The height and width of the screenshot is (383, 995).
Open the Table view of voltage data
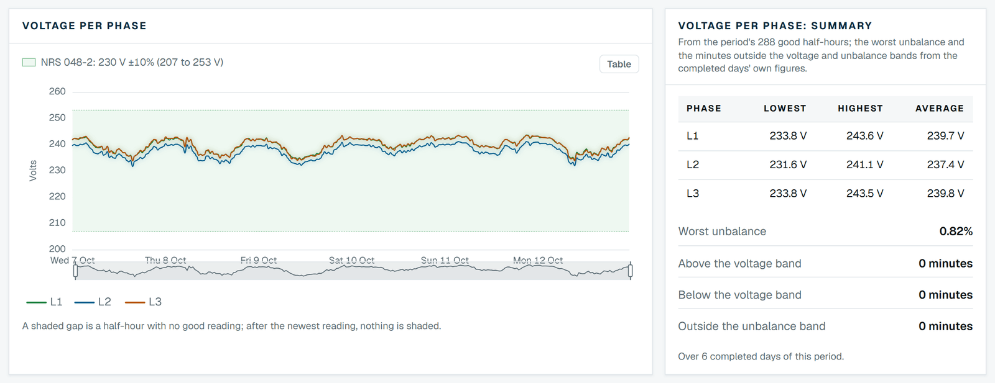619,64
